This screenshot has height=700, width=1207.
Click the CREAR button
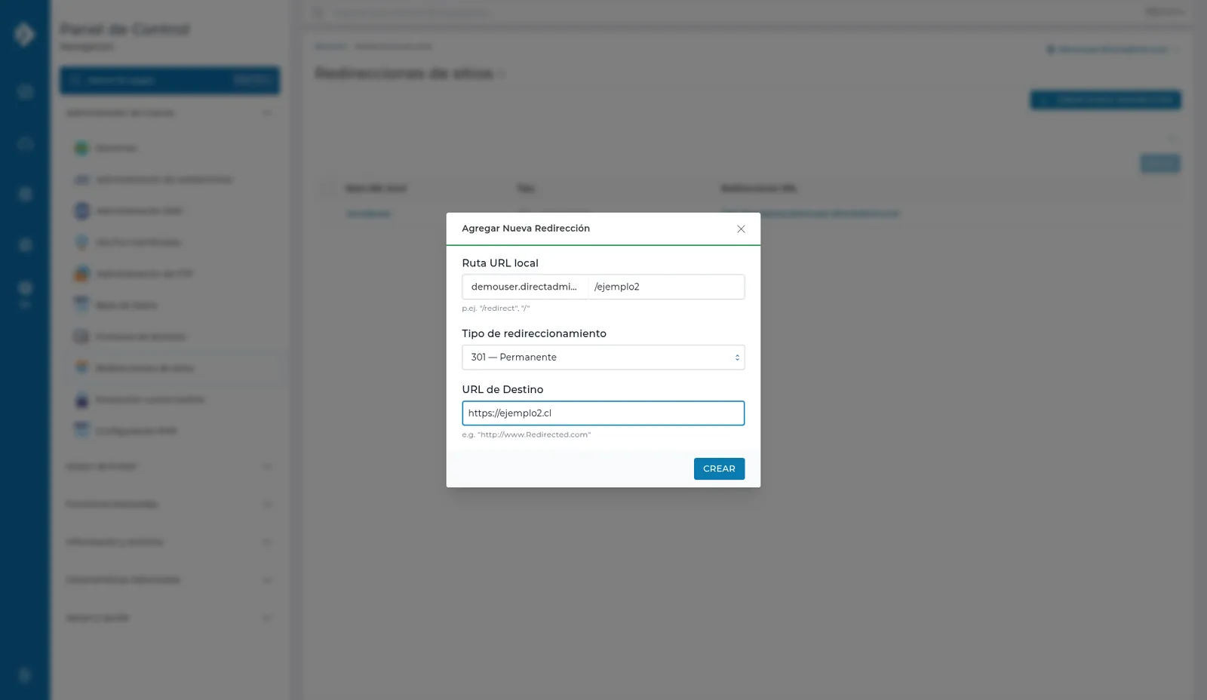click(x=719, y=468)
